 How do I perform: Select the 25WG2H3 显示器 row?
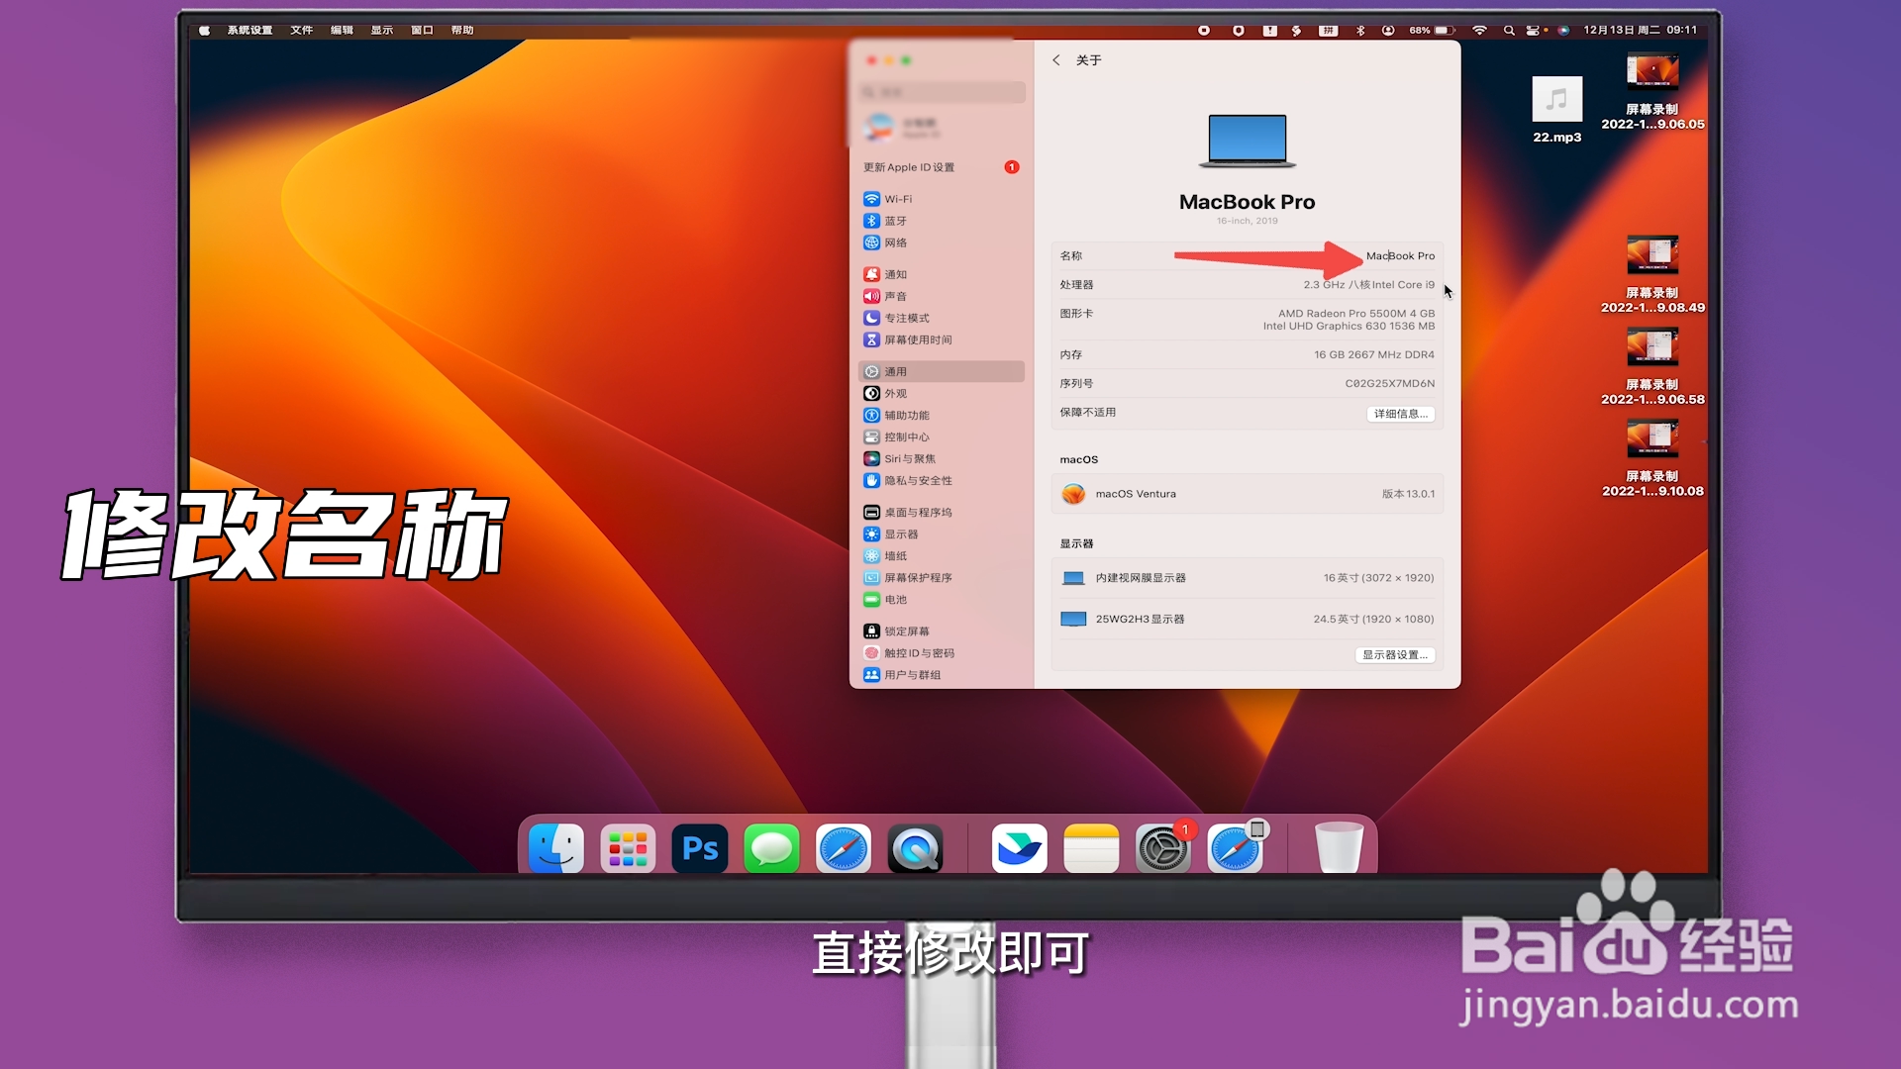(1247, 619)
